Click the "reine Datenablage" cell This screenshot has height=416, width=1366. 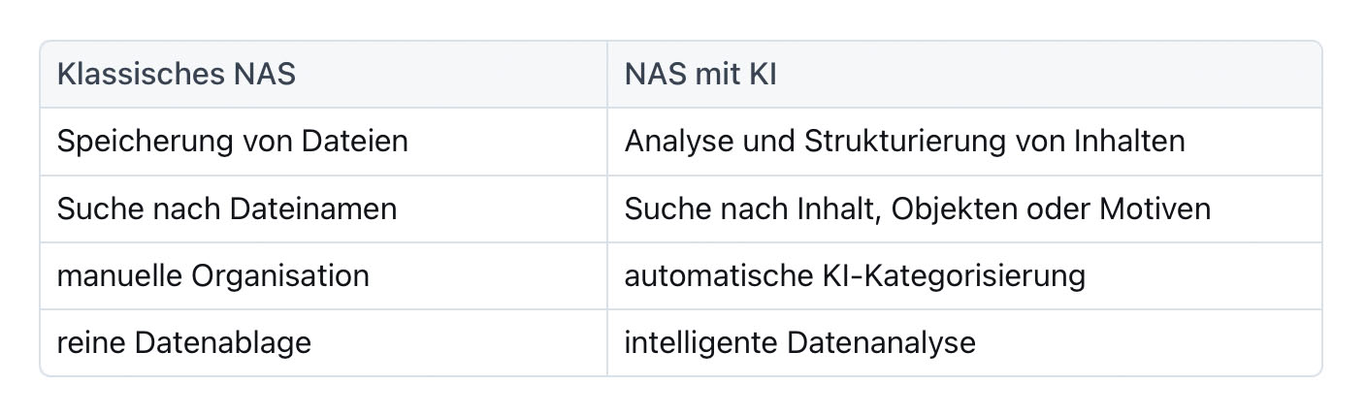(x=183, y=342)
